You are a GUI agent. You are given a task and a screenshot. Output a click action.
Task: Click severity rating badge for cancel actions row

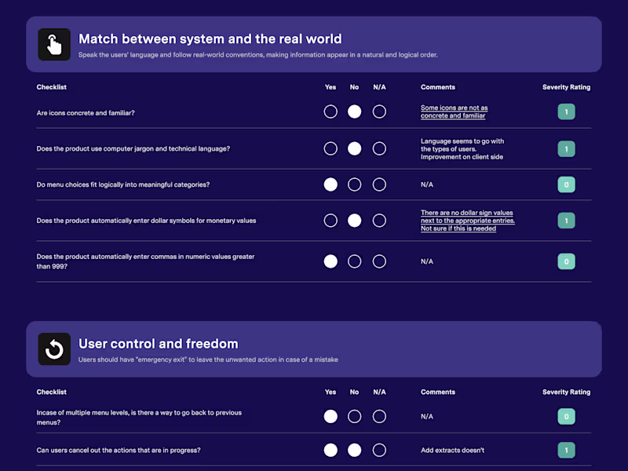coord(566,450)
